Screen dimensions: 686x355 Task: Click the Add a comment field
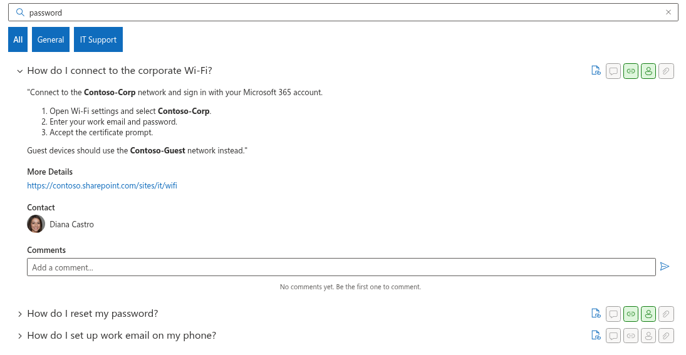(x=341, y=267)
